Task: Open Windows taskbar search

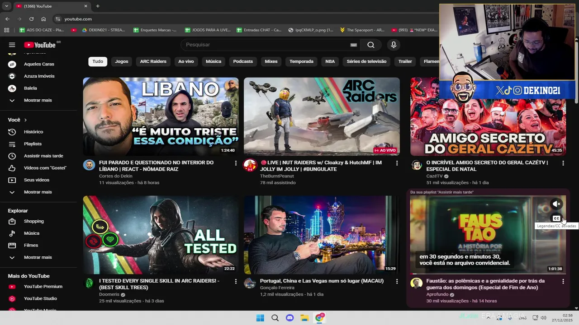Action: (275, 318)
